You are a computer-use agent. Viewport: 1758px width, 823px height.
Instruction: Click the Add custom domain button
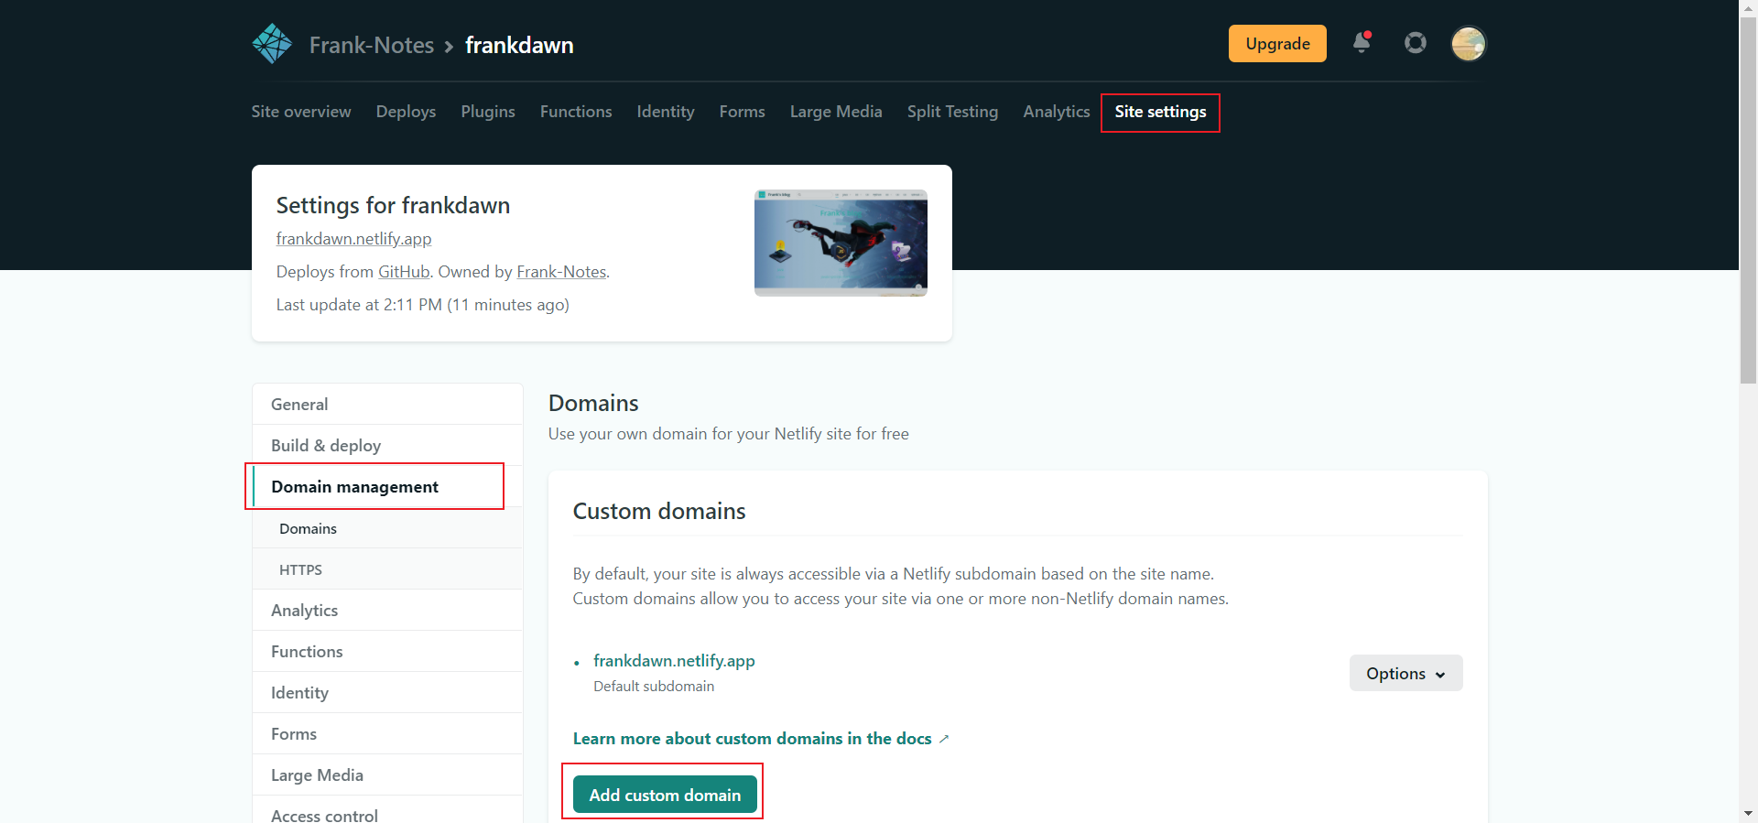coord(665,795)
